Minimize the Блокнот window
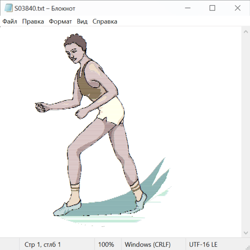 pos(187,8)
